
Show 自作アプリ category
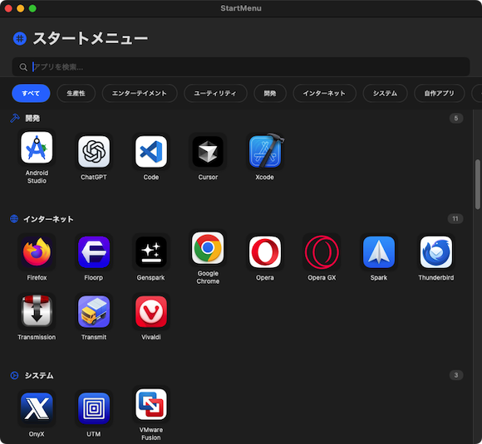(440, 93)
